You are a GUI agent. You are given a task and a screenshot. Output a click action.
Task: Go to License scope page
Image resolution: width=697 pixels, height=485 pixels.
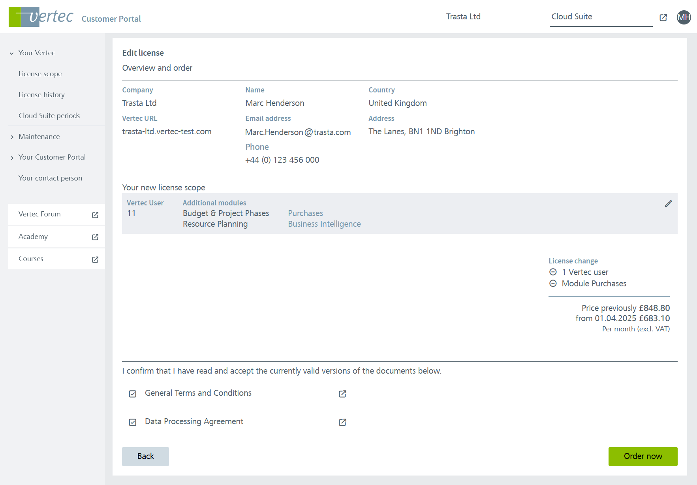[40, 74]
